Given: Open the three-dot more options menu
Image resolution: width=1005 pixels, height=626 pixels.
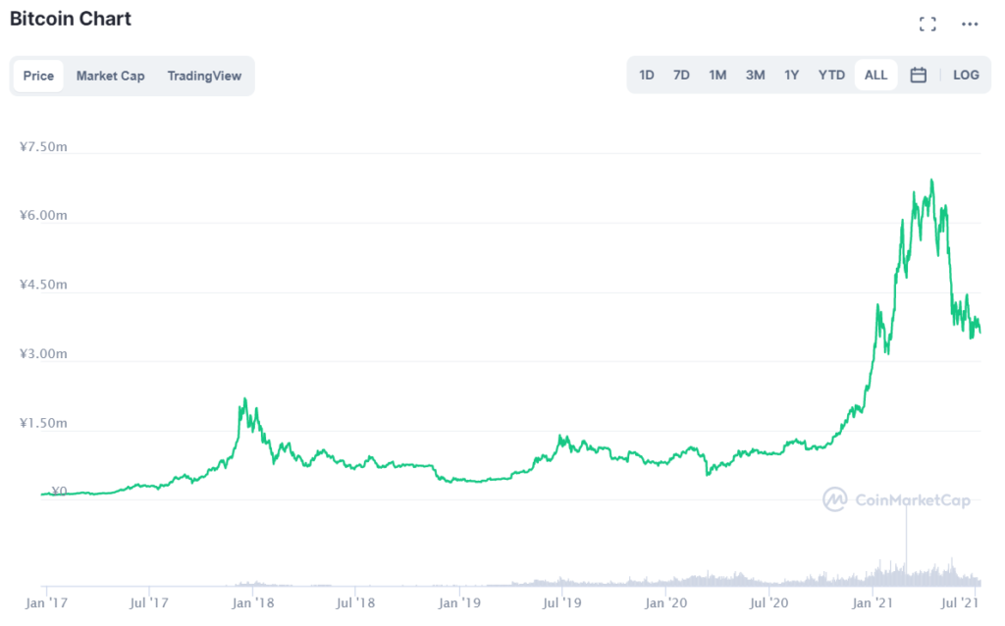Looking at the screenshot, I should [x=969, y=25].
